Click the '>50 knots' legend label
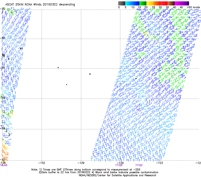The image size is (201, 177). pyautogui.click(x=193, y=7)
